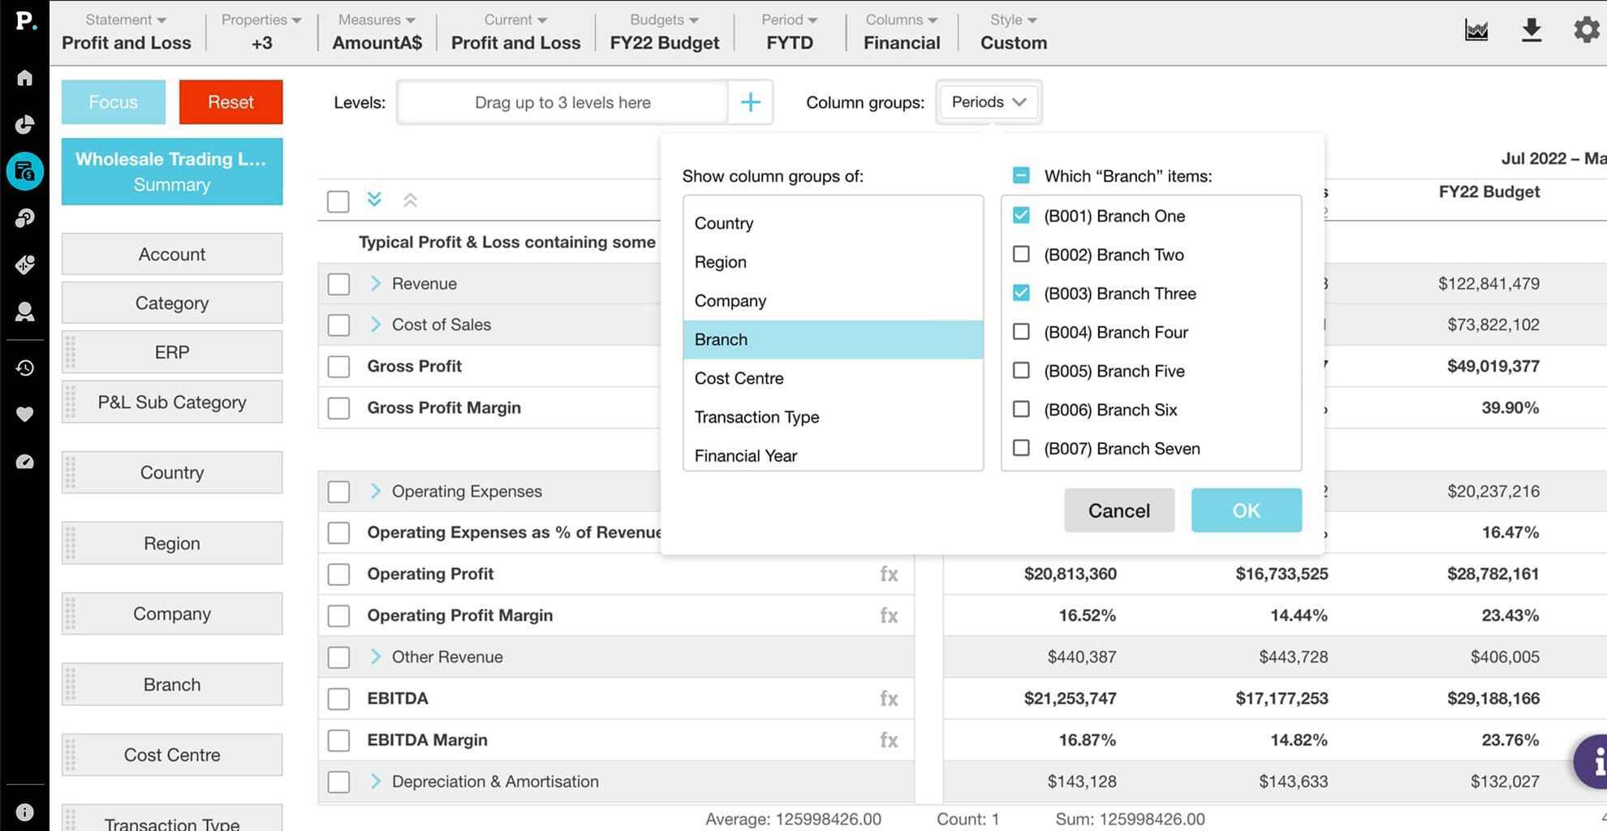Image resolution: width=1607 pixels, height=831 pixels.
Task: Uncheck (B003) Branch Three checkbox
Action: pyautogui.click(x=1021, y=293)
